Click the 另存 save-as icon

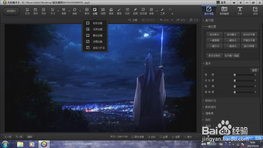43,11
